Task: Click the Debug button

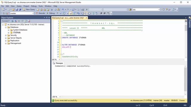Action: 51,13
